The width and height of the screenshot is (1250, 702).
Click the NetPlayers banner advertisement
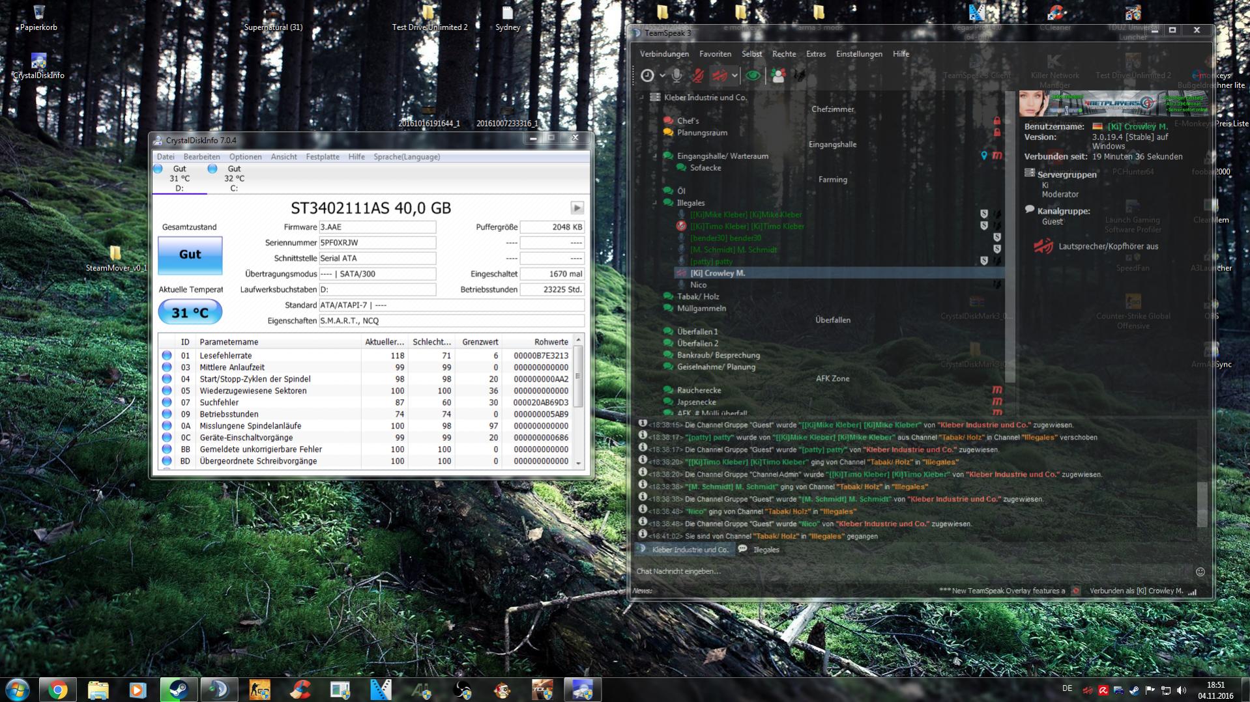tap(1112, 103)
